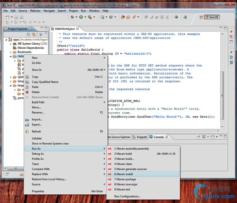Click the Open Type folder icon
237x203 pixels.
coord(123,17)
